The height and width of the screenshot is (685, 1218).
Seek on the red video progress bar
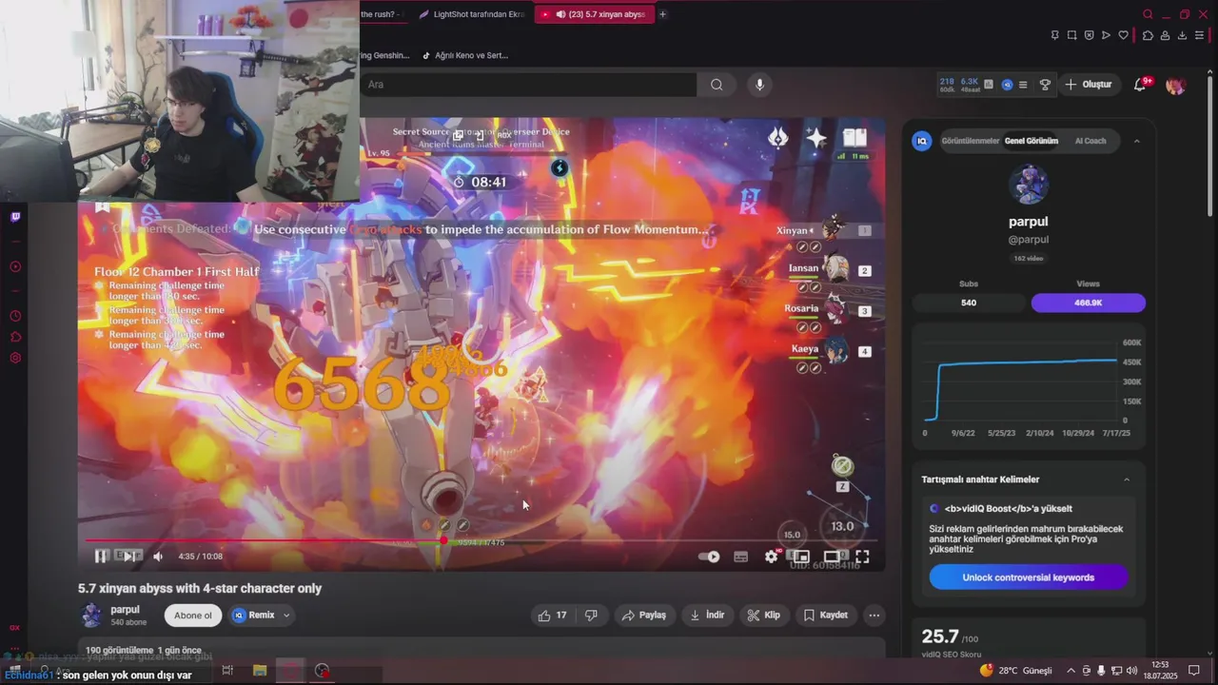point(481,540)
